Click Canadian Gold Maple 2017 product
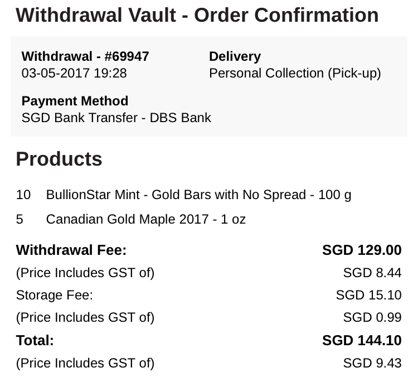 [145, 219]
